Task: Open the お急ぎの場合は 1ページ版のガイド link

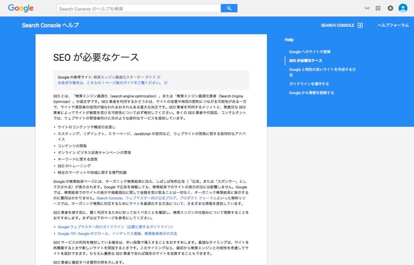Action: tap(110, 83)
